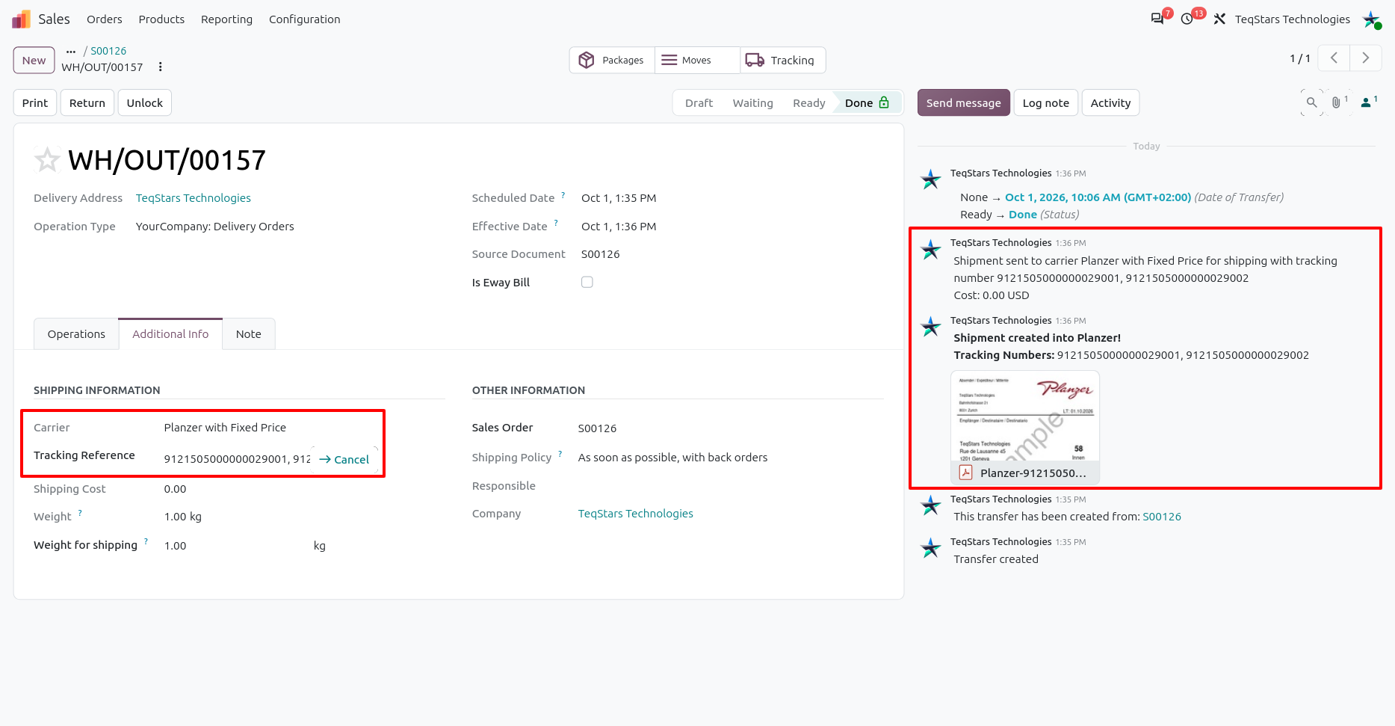Switch to the Note tab
The height and width of the screenshot is (726, 1395).
click(249, 334)
